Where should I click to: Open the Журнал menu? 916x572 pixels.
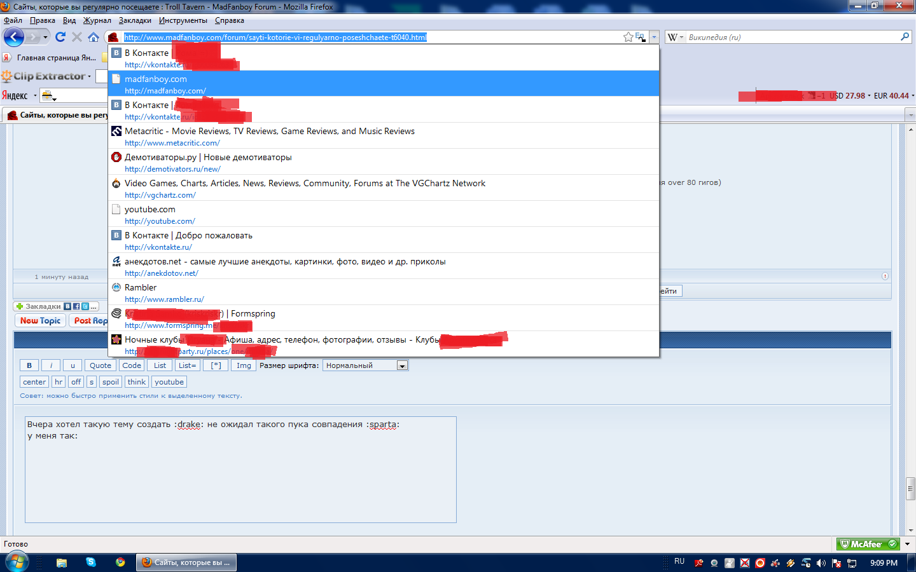click(97, 20)
